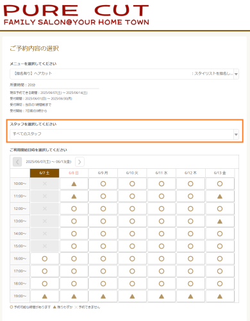Image resolution: width=250 pixels, height=321 pixels.
Task: Open the menu selection dropdown arrow
Action: click(236, 74)
